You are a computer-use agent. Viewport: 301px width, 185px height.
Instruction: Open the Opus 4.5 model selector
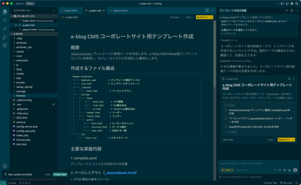click(x=243, y=170)
